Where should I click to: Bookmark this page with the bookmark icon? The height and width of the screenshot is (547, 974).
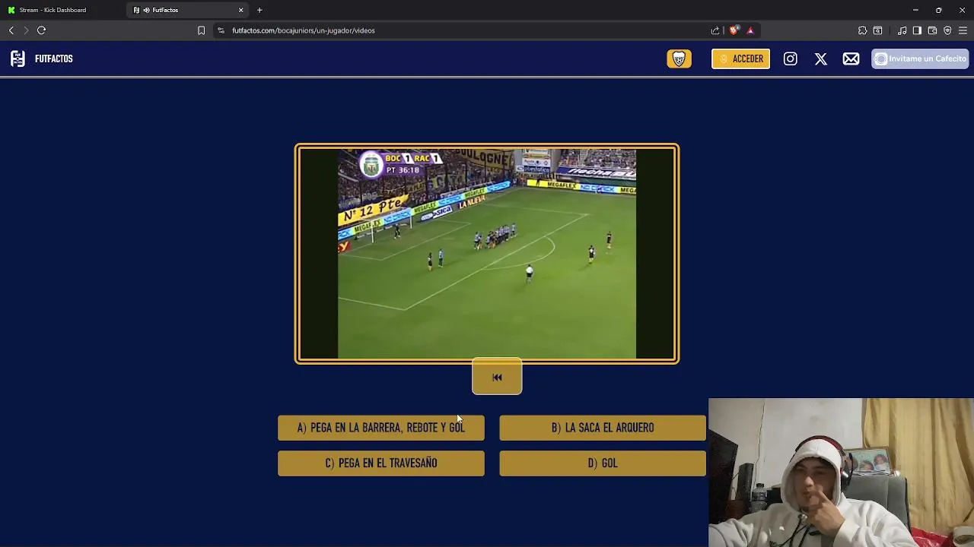pyautogui.click(x=201, y=30)
